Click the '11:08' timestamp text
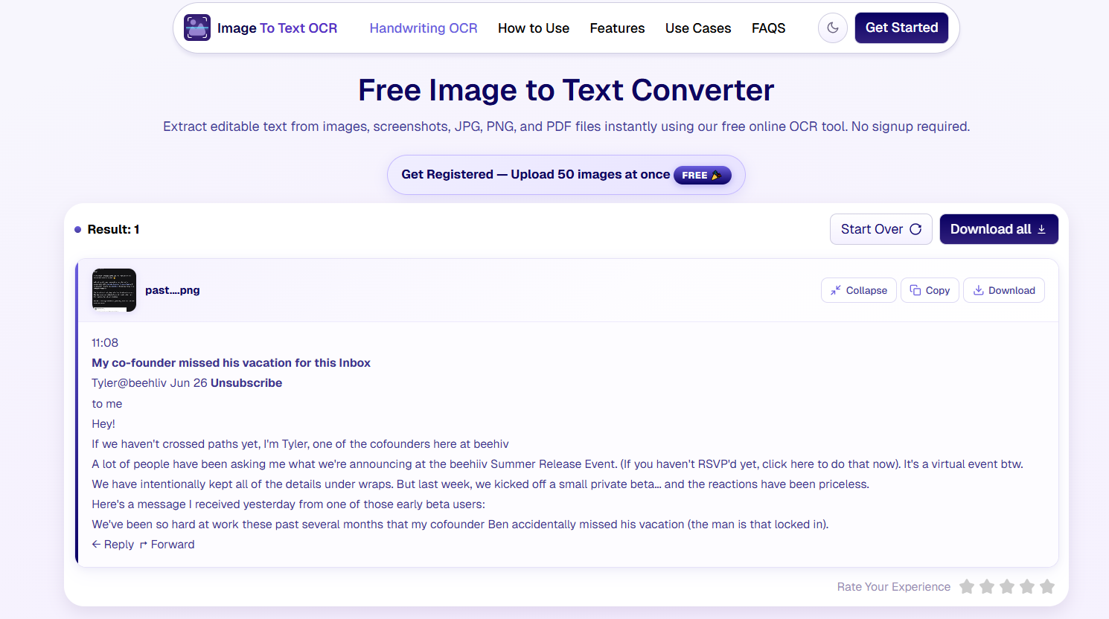This screenshot has width=1109, height=619. (105, 343)
